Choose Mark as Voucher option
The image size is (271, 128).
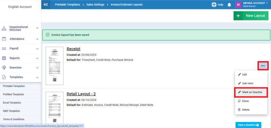[x=251, y=92]
